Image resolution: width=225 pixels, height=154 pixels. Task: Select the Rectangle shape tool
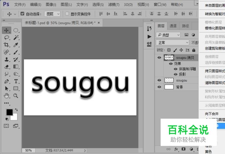pyautogui.click(x=16, y=89)
